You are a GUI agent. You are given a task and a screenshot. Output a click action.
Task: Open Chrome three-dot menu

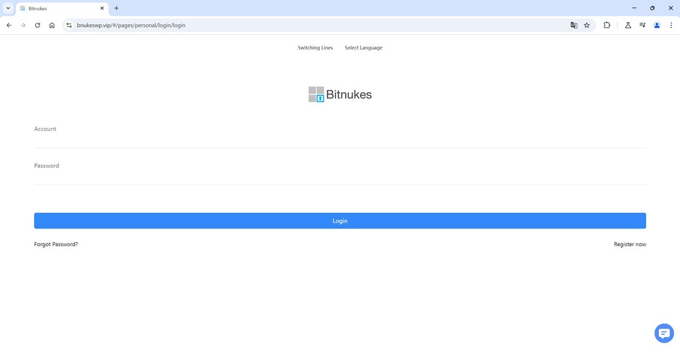click(x=671, y=25)
